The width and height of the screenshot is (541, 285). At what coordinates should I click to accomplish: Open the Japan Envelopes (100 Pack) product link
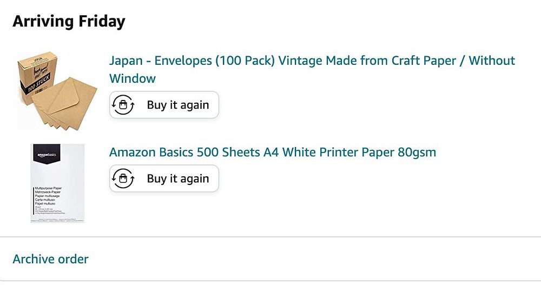pos(193,61)
